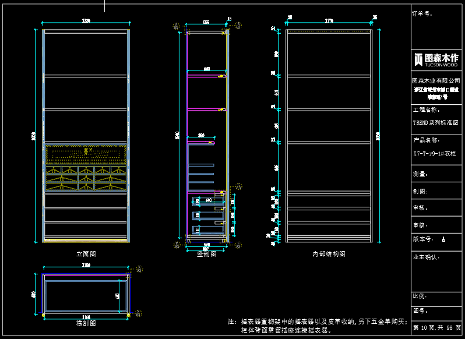The width and height of the screenshot is (465, 339).
Task: Click the 图号 title block cell
Action: 436,315
